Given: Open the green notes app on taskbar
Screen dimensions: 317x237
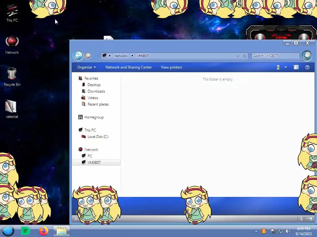Looking at the screenshot, I should point(25,231).
